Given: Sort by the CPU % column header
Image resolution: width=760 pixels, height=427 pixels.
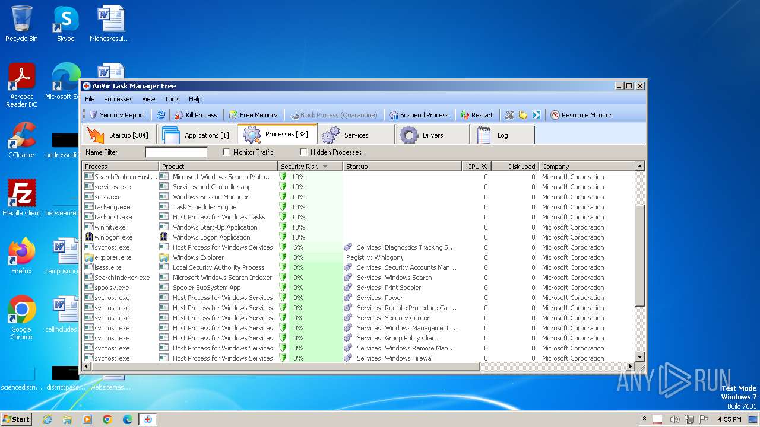Looking at the screenshot, I should (x=476, y=167).
